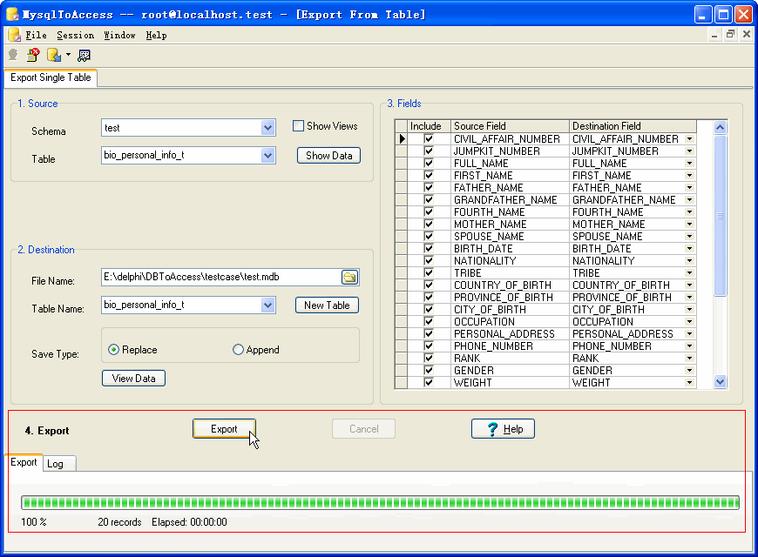Click the greyed Cancel button

pos(363,429)
